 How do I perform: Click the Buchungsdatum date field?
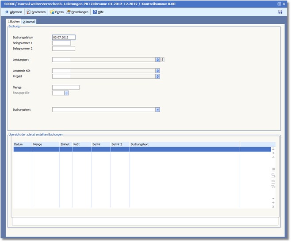click(x=64, y=38)
